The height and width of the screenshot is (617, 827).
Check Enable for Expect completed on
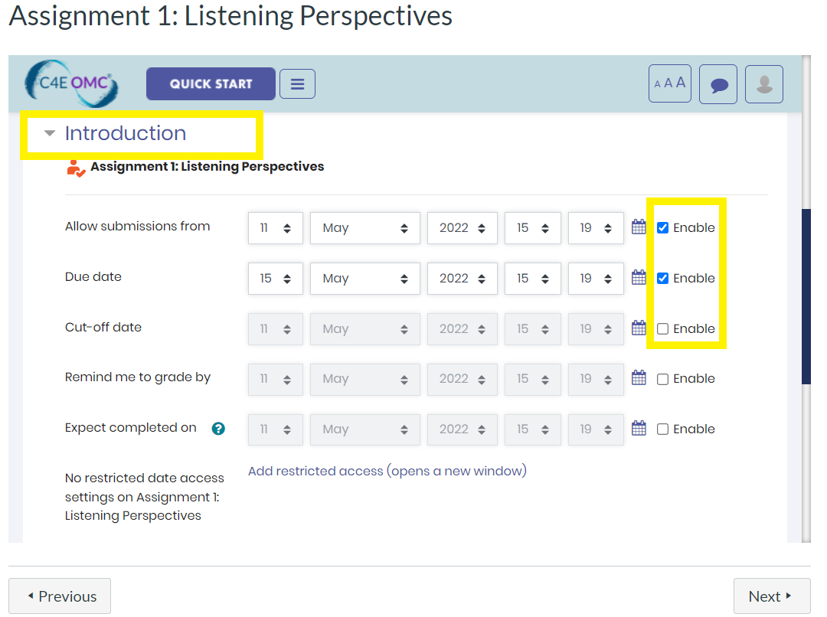[x=663, y=429]
